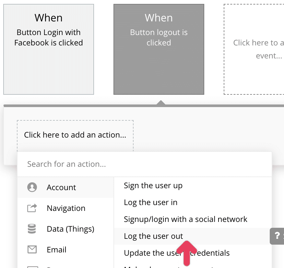Image resolution: width=284 pixels, height=268 pixels.
Task: Click the Data (Things) database icon
Action: [32, 229]
